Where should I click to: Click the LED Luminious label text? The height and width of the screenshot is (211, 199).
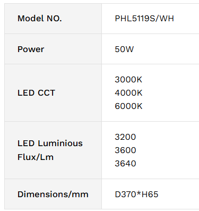click(50, 143)
